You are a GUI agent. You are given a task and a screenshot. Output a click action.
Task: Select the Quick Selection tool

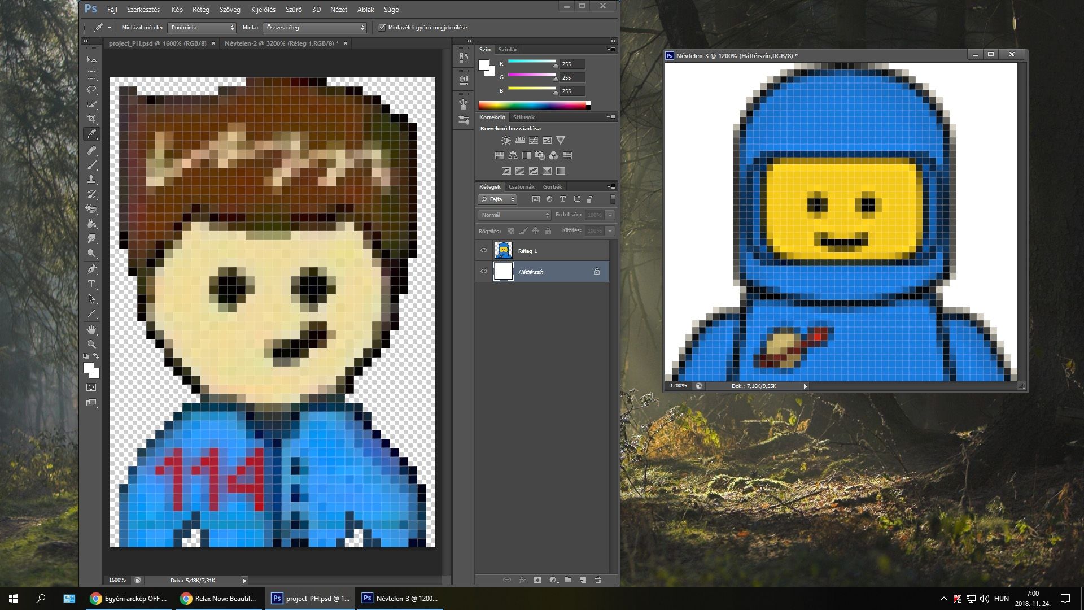[91, 104]
